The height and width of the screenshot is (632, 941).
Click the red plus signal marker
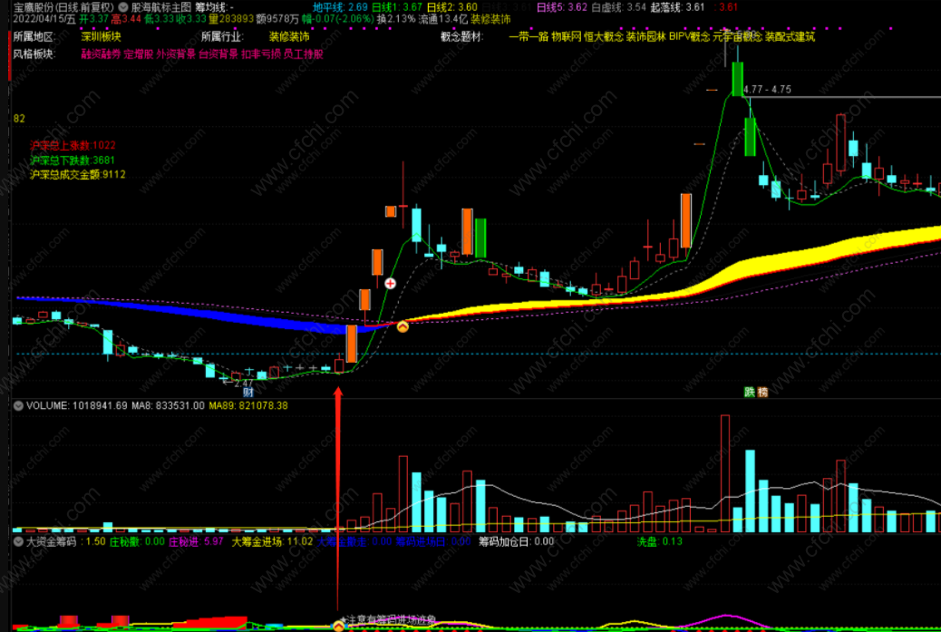[391, 284]
